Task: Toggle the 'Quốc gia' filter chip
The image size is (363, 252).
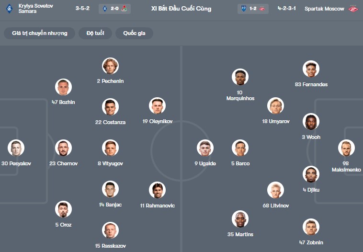Action: [x=134, y=33]
